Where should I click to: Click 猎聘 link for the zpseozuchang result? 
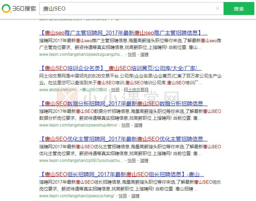point(135,196)
